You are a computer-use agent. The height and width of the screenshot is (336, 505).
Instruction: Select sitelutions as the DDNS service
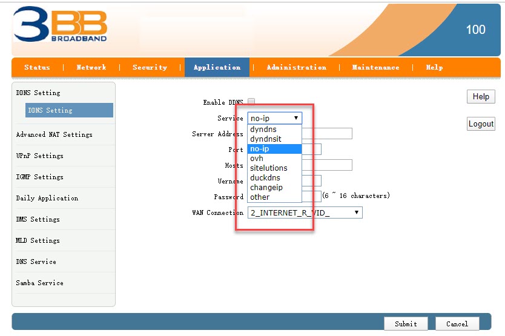[274, 168]
